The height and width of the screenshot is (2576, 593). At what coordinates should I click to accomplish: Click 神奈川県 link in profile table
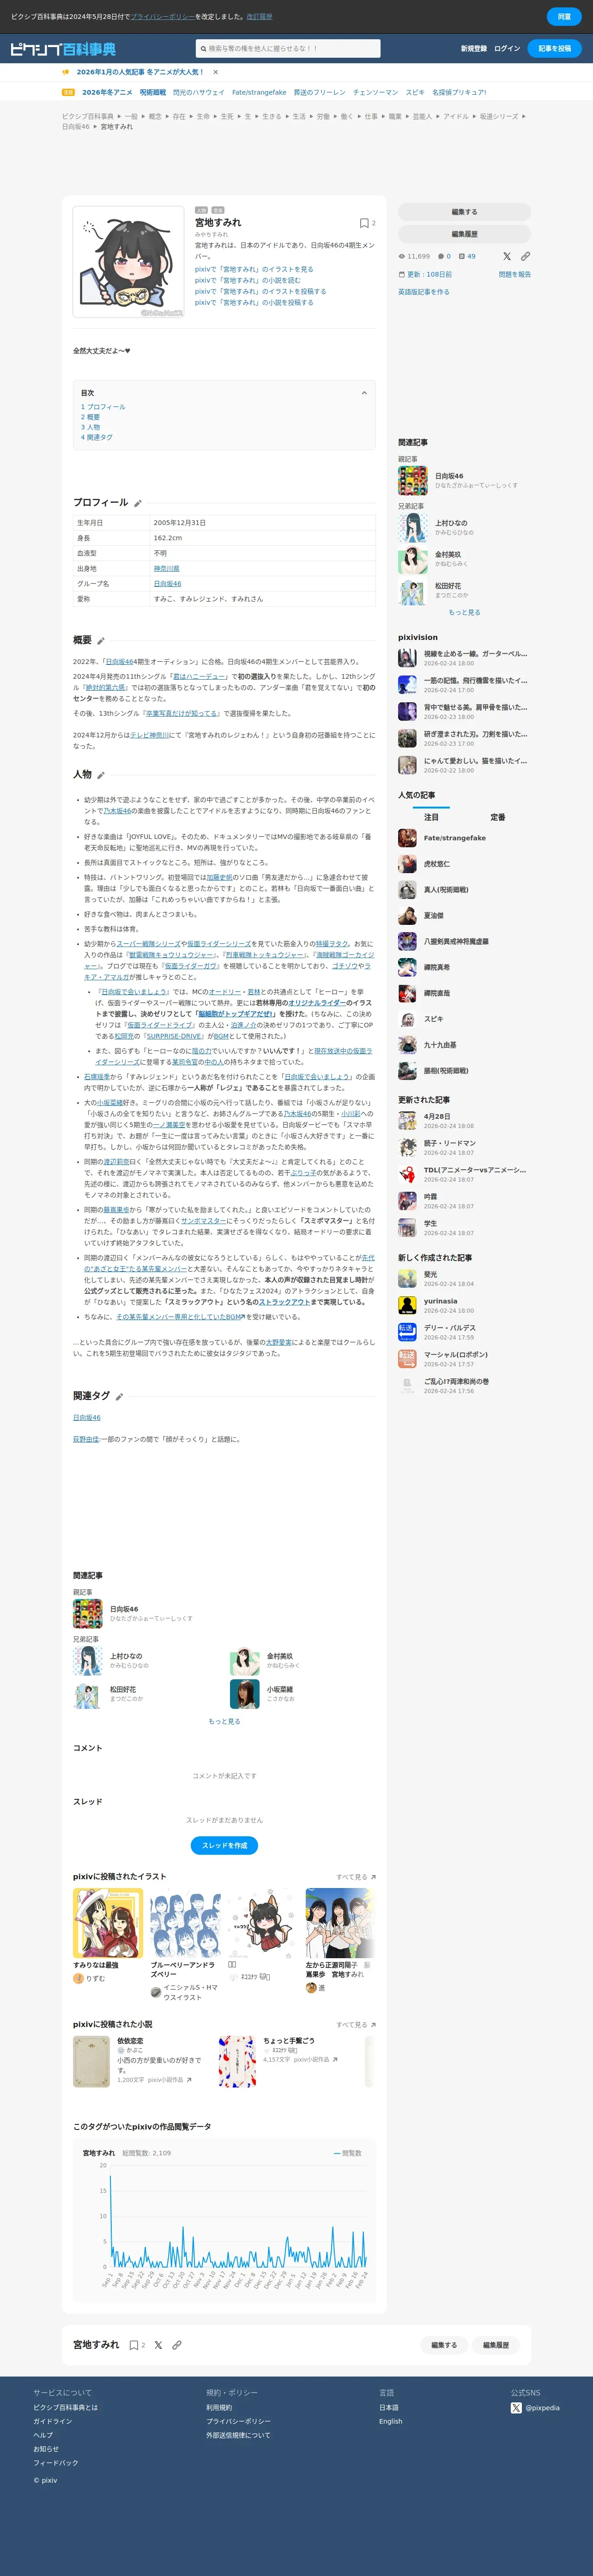(167, 568)
